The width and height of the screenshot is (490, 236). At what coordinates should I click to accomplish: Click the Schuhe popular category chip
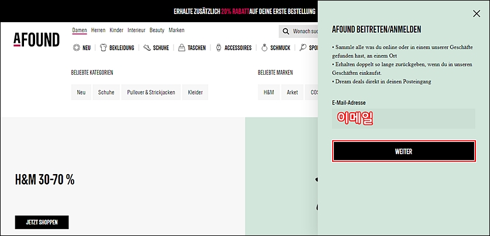[106, 92]
